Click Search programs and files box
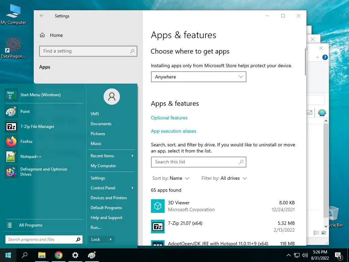 click(x=44, y=239)
